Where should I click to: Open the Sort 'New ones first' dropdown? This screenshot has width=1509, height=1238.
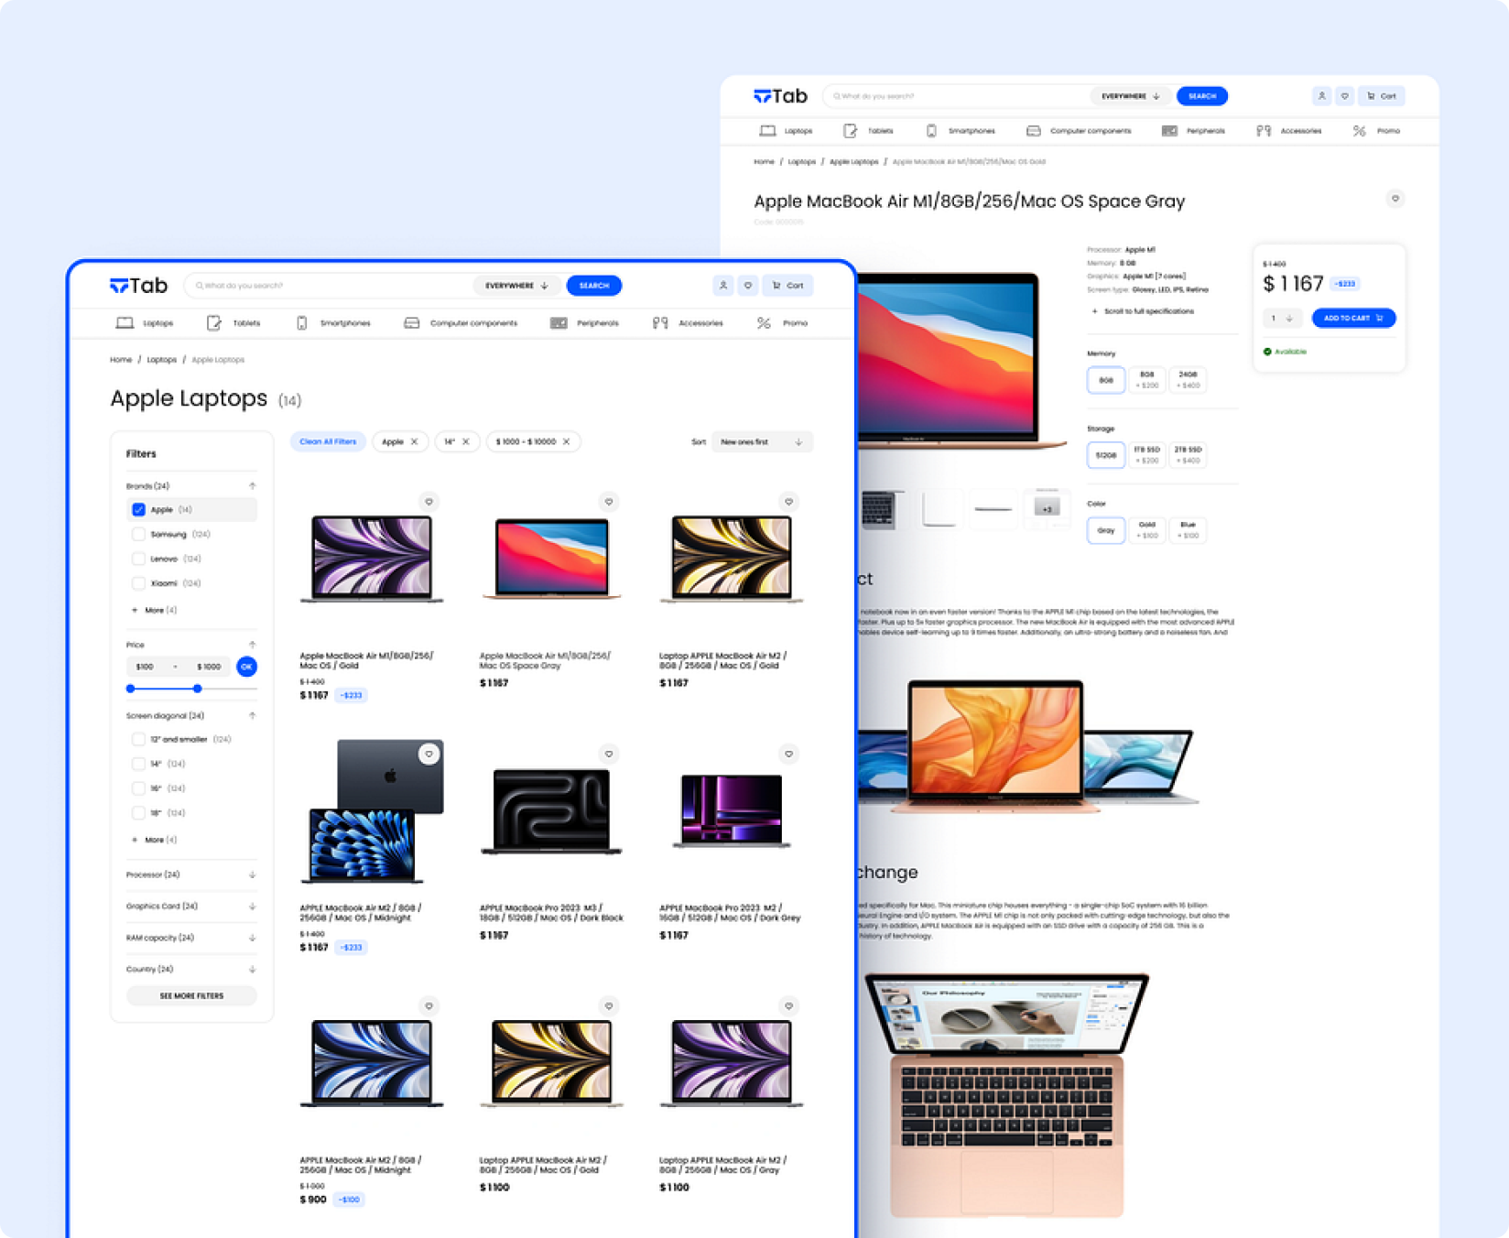click(x=761, y=442)
